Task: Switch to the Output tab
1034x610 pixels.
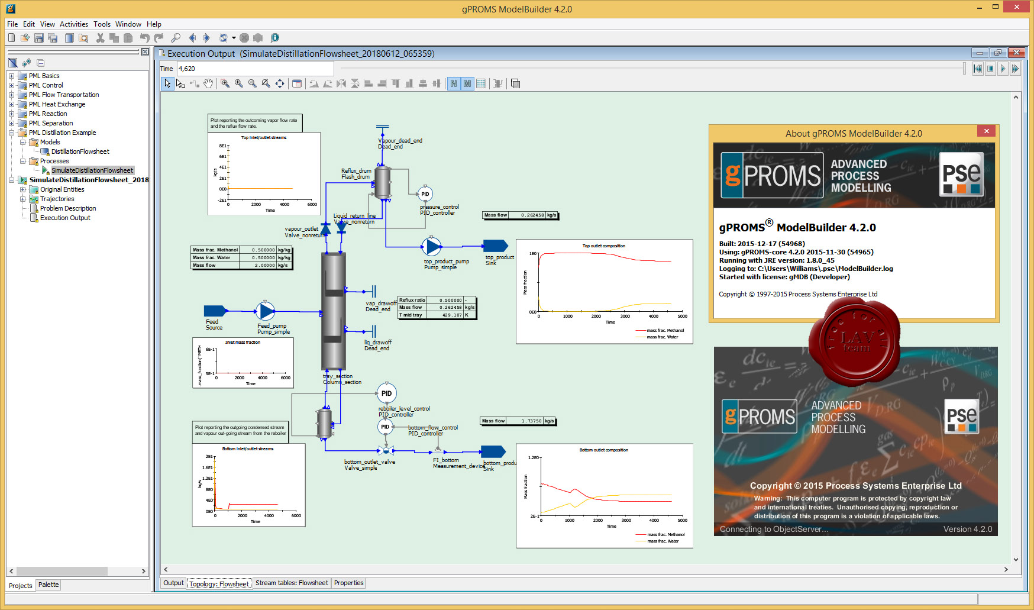Action: click(173, 583)
